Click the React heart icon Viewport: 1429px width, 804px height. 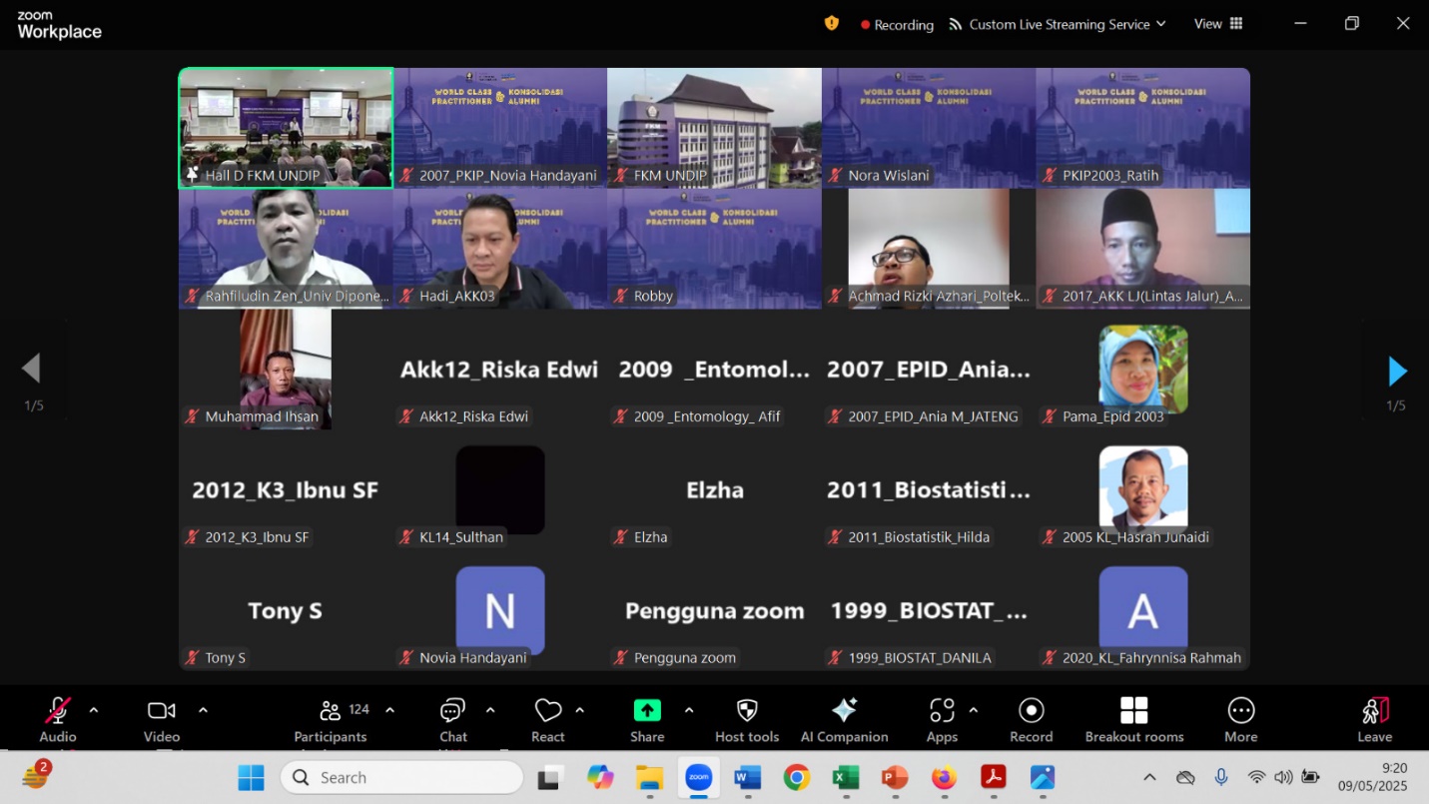pos(547,711)
